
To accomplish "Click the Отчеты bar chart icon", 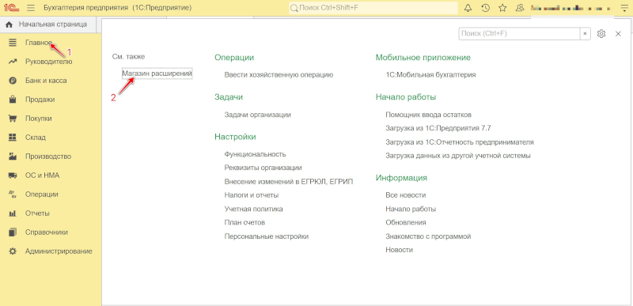I will pos(13,213).
